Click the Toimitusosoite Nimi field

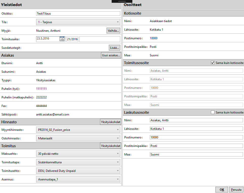pos(196,70)
